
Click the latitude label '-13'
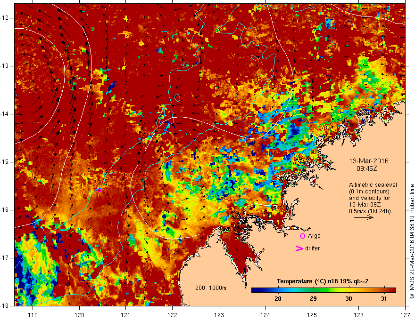pos(5,66)
